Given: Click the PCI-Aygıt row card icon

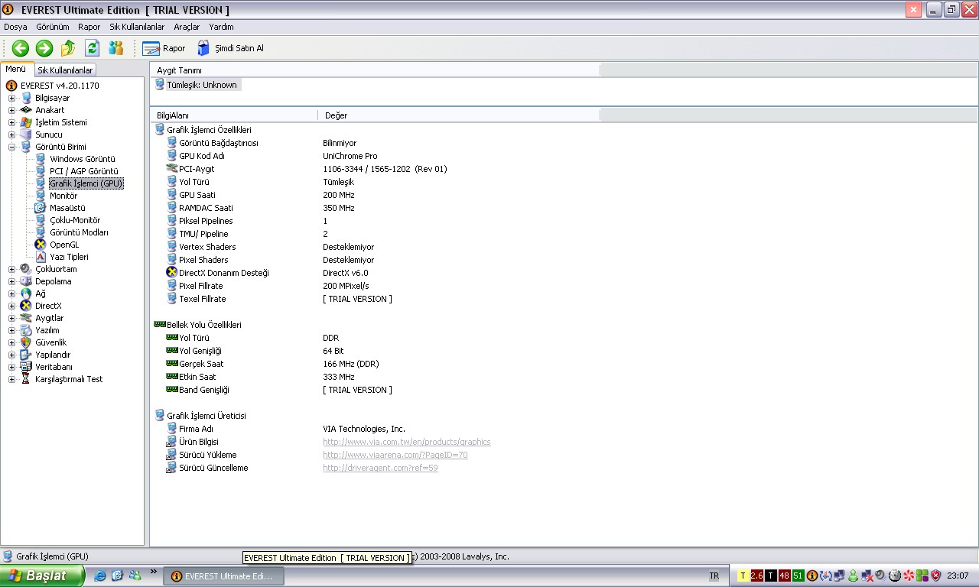Looking at the screenshot, I should 171,169.
